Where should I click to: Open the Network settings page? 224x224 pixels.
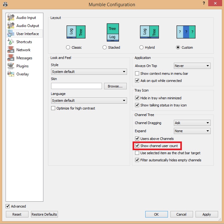tap(24, 50)
